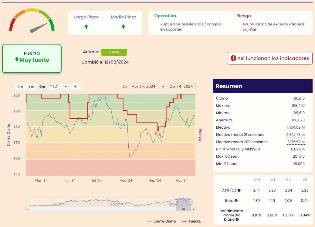The image size is (315, 227).
Task: Click the navigator right range handle
Action: click(191, 202)
